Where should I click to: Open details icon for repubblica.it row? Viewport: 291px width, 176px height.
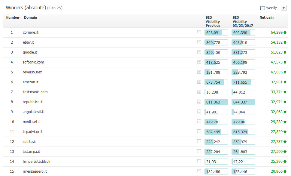tap(199, 102)
